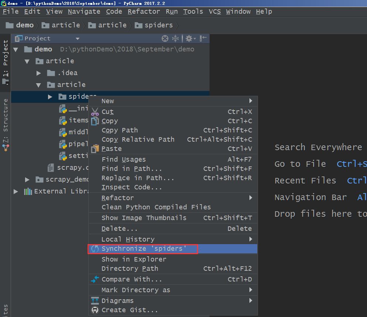Open the Window menu
Image resolution: width=367 pixels, height=317 pixels.
238,11
